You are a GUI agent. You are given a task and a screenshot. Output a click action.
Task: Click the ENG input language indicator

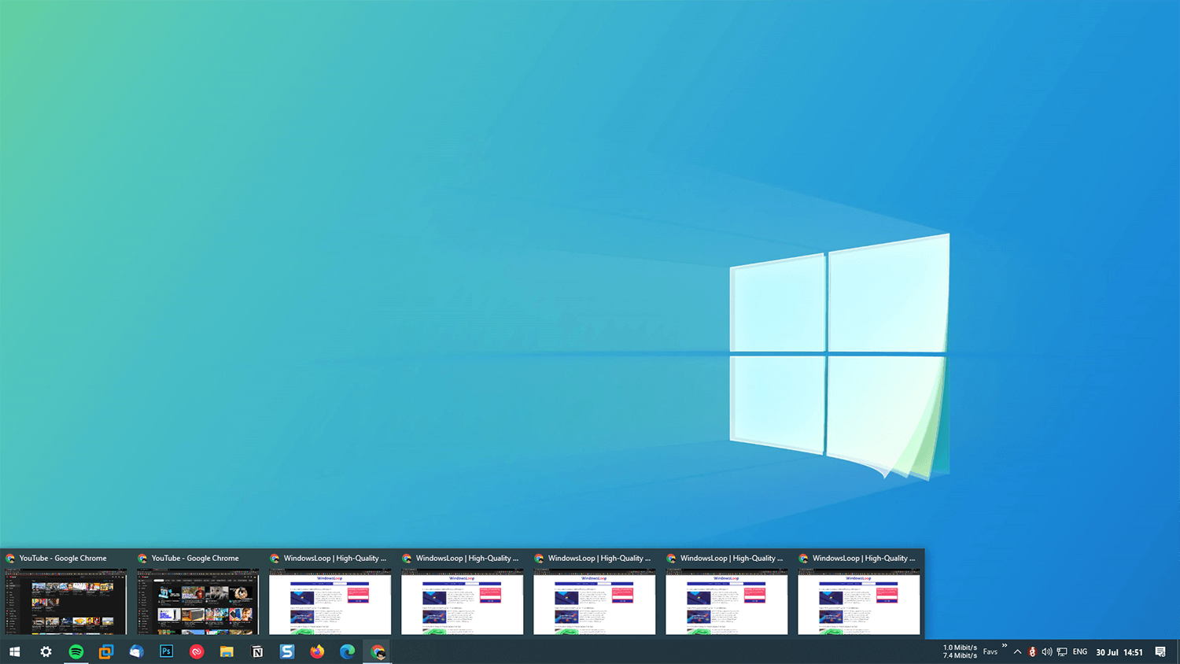pos(1080,651)
